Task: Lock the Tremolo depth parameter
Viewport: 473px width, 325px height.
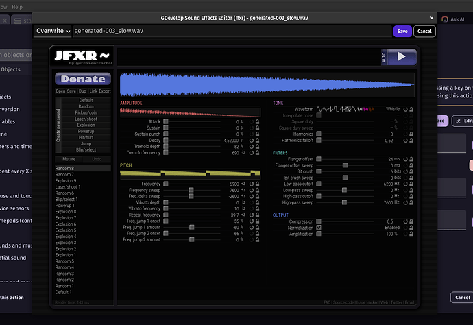Action: pos(258,146)
